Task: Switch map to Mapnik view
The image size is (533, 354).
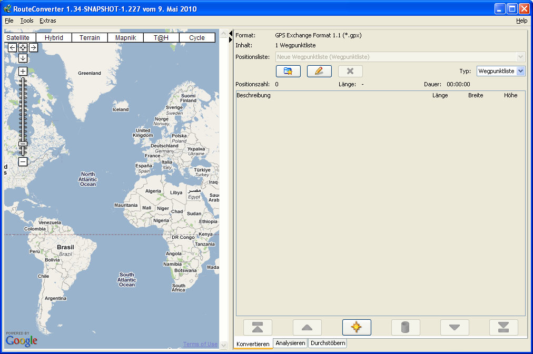Action: pos(125,38)
